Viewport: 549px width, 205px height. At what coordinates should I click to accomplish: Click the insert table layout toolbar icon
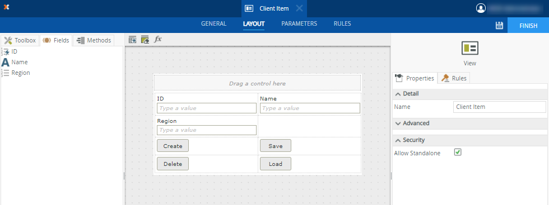pos(132,40)
